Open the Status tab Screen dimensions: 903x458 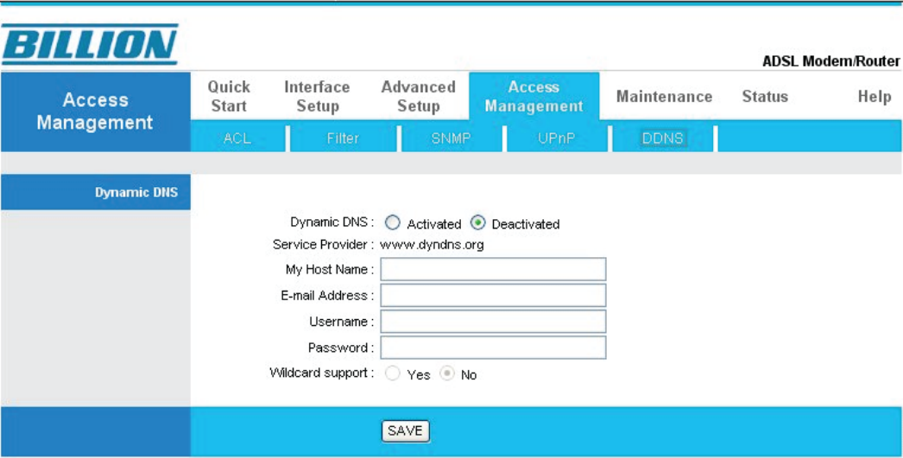(765, 96)
